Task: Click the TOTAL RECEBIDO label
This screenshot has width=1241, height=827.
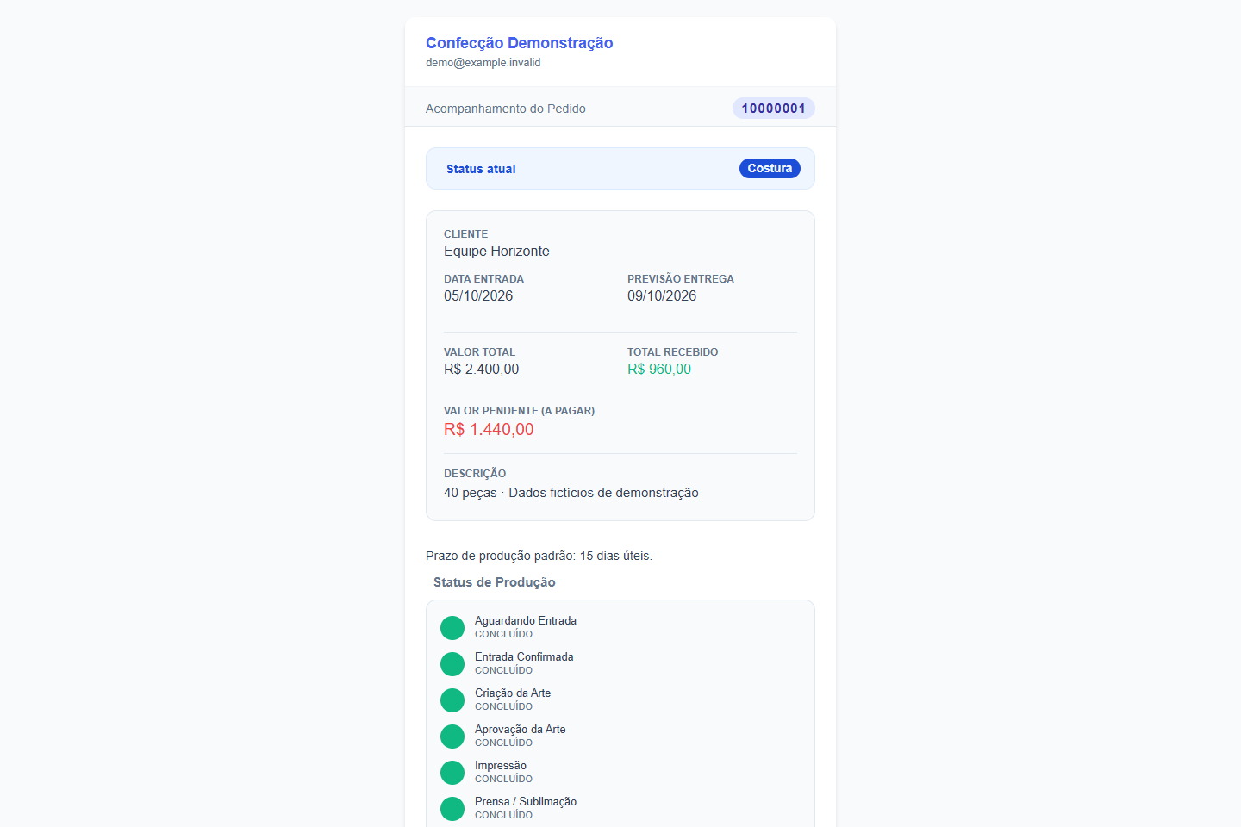Action: click(x=673, y=352)
